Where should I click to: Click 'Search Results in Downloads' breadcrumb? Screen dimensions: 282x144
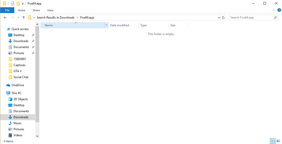[x=56, y=18]
